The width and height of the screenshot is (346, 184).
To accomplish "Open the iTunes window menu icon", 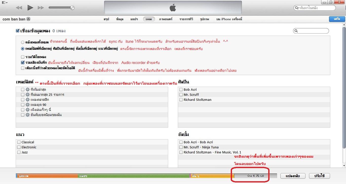I will (x=4, y=2).
